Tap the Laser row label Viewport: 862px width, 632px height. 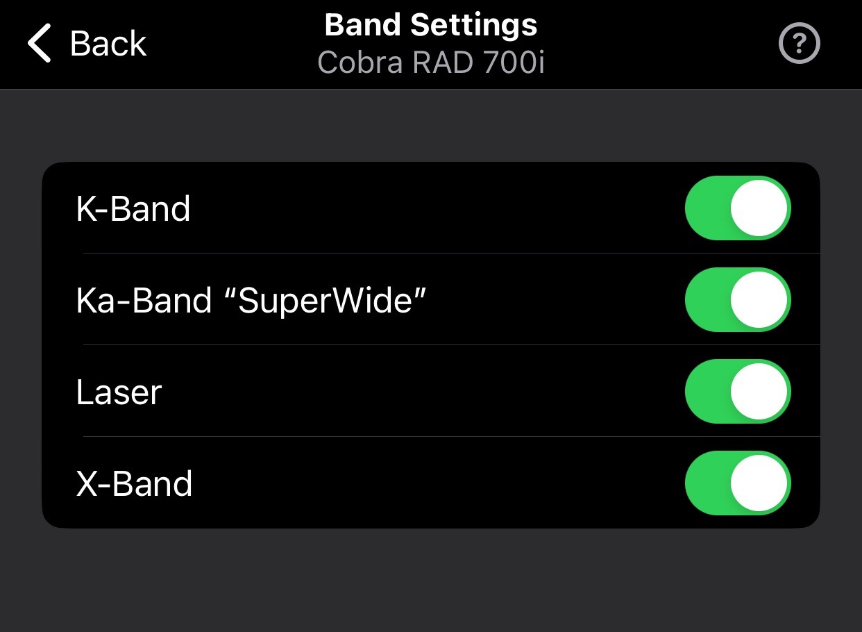tap(119, 392)
